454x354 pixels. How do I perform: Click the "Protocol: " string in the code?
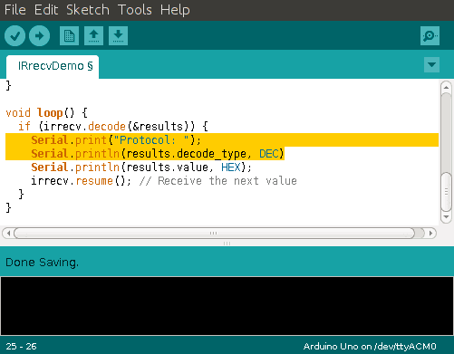(x=151, y=140)
